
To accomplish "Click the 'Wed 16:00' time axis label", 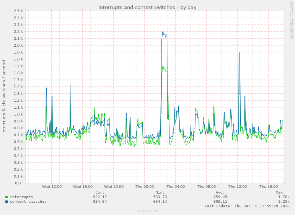I will (x=83, y=187).
